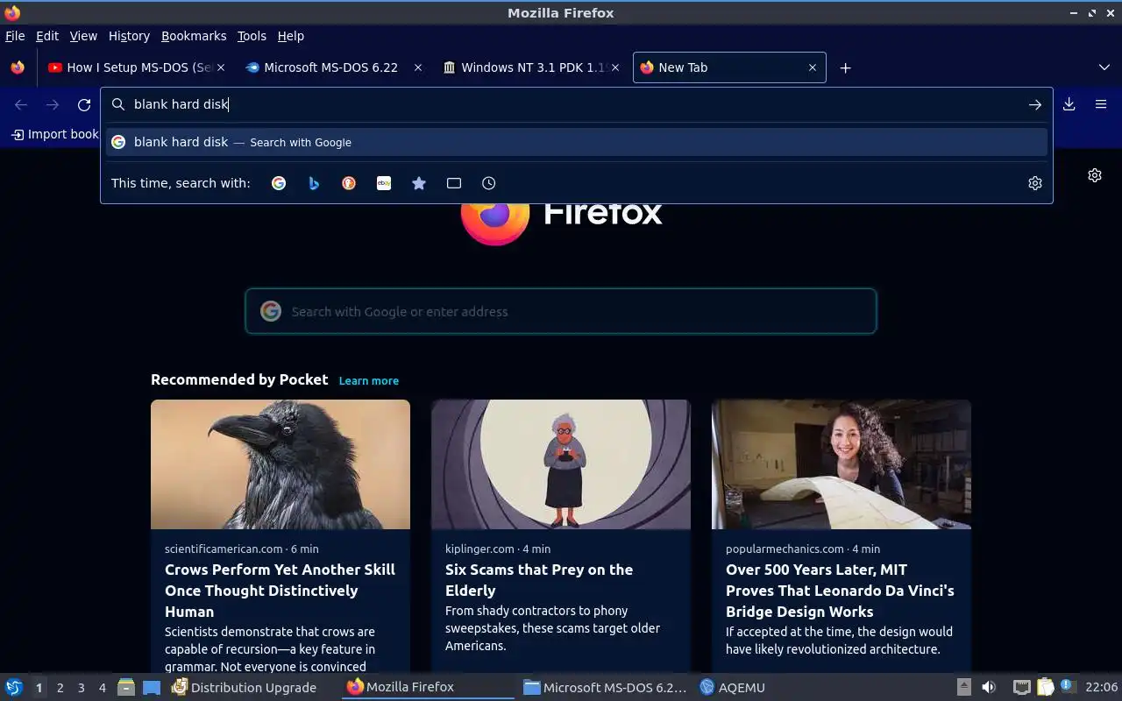Viewport: 1122px width, 701px height.
Task: Open 'Crows Perform Yet Another Skill' headline
Action: (x=280, y=591)
